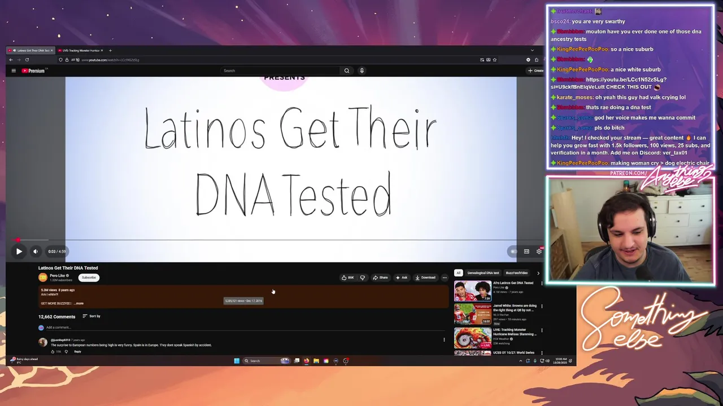Screen dimensions: 723x406
Task: Expand description with ...more
Action: click(x=79, y=303)
